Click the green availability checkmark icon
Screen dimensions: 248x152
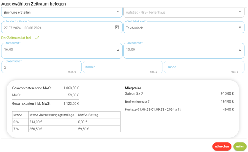coord(37,38)
